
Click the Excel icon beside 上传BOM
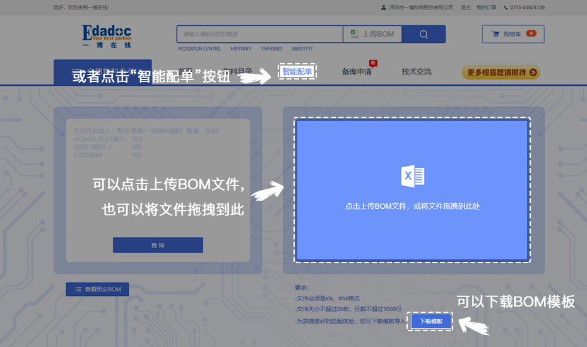coord(355,33)
